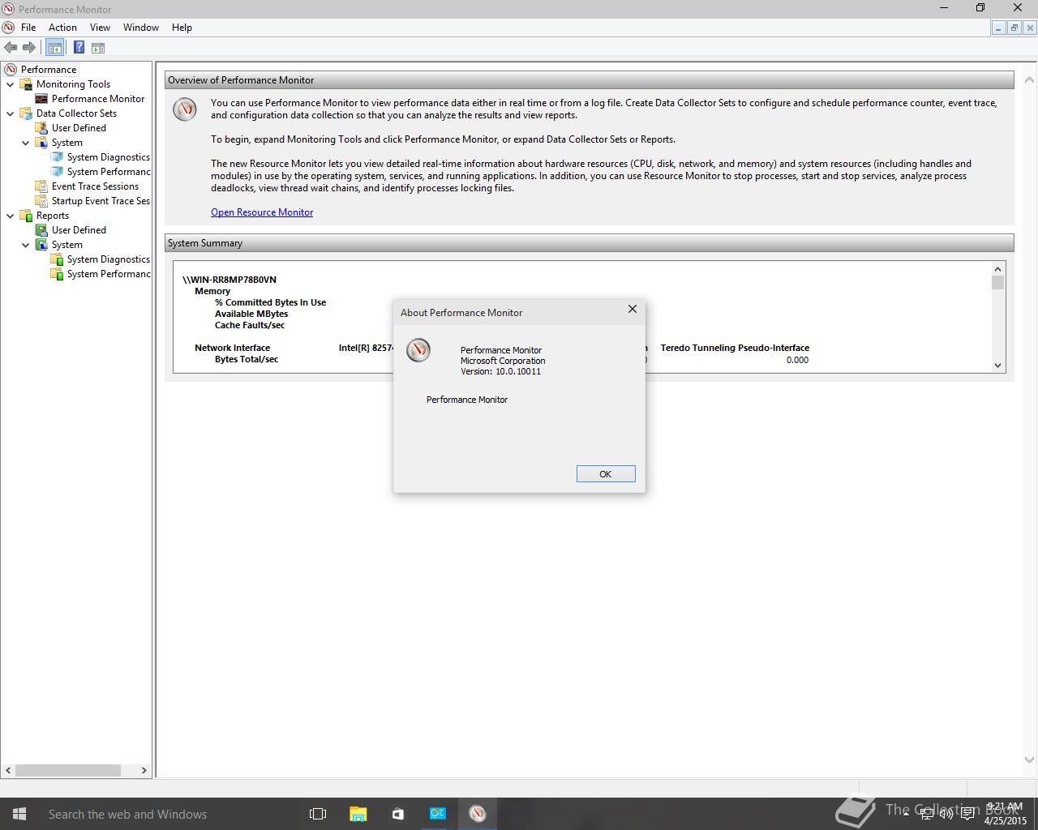Click the Performance root node icon

11,70
